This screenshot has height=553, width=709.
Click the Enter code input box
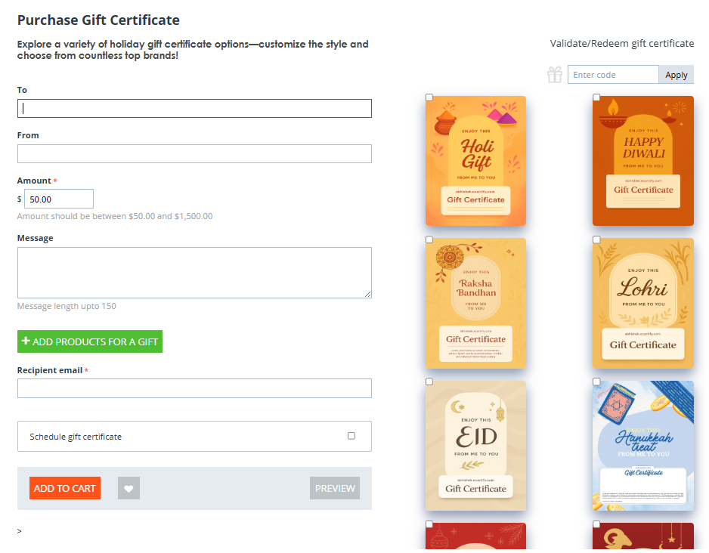[613, 75]
